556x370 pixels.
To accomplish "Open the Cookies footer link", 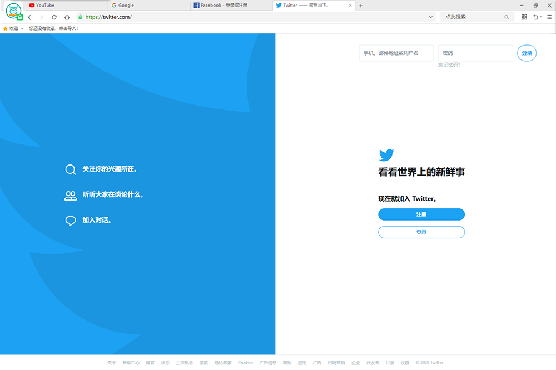I will point(245,363).
